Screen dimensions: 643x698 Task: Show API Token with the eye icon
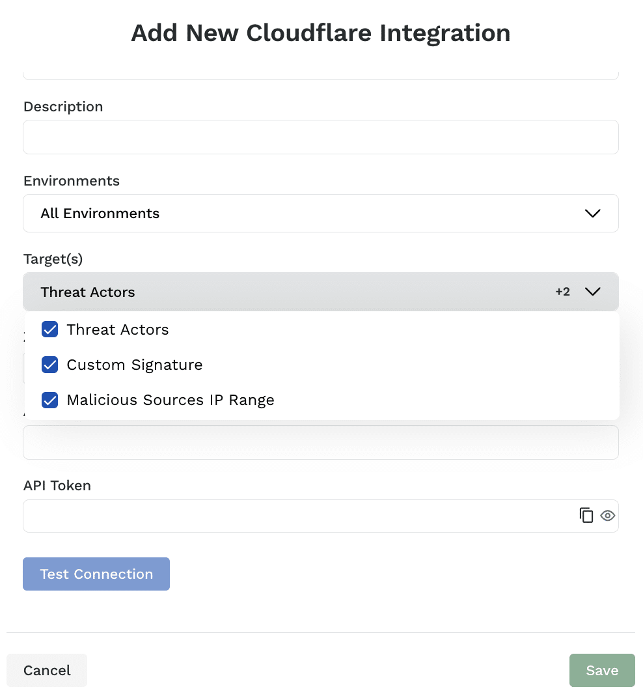coord(607,516)
